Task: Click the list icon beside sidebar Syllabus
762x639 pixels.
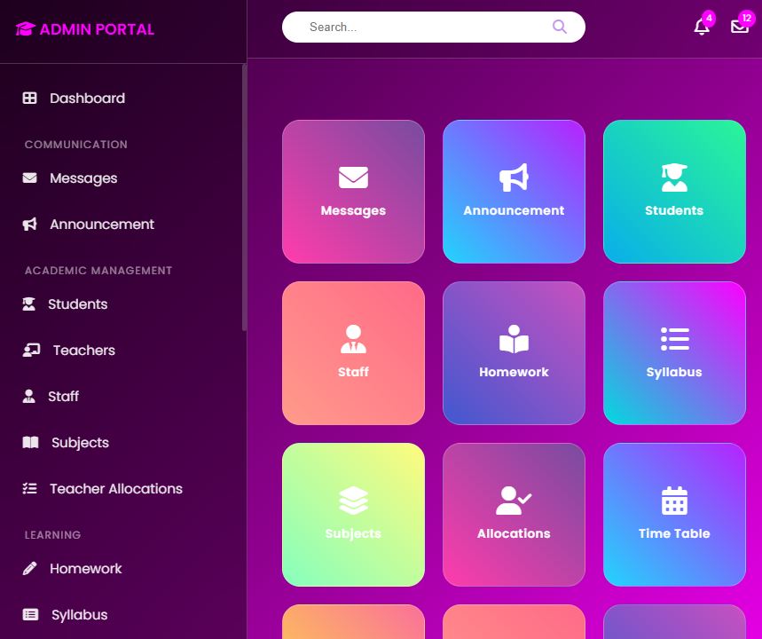Action: tap(31, 615)
